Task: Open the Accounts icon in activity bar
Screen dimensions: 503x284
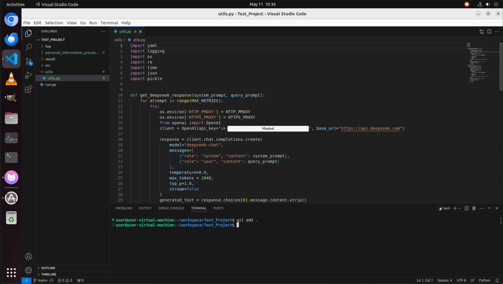Action: tap(28, 256)
